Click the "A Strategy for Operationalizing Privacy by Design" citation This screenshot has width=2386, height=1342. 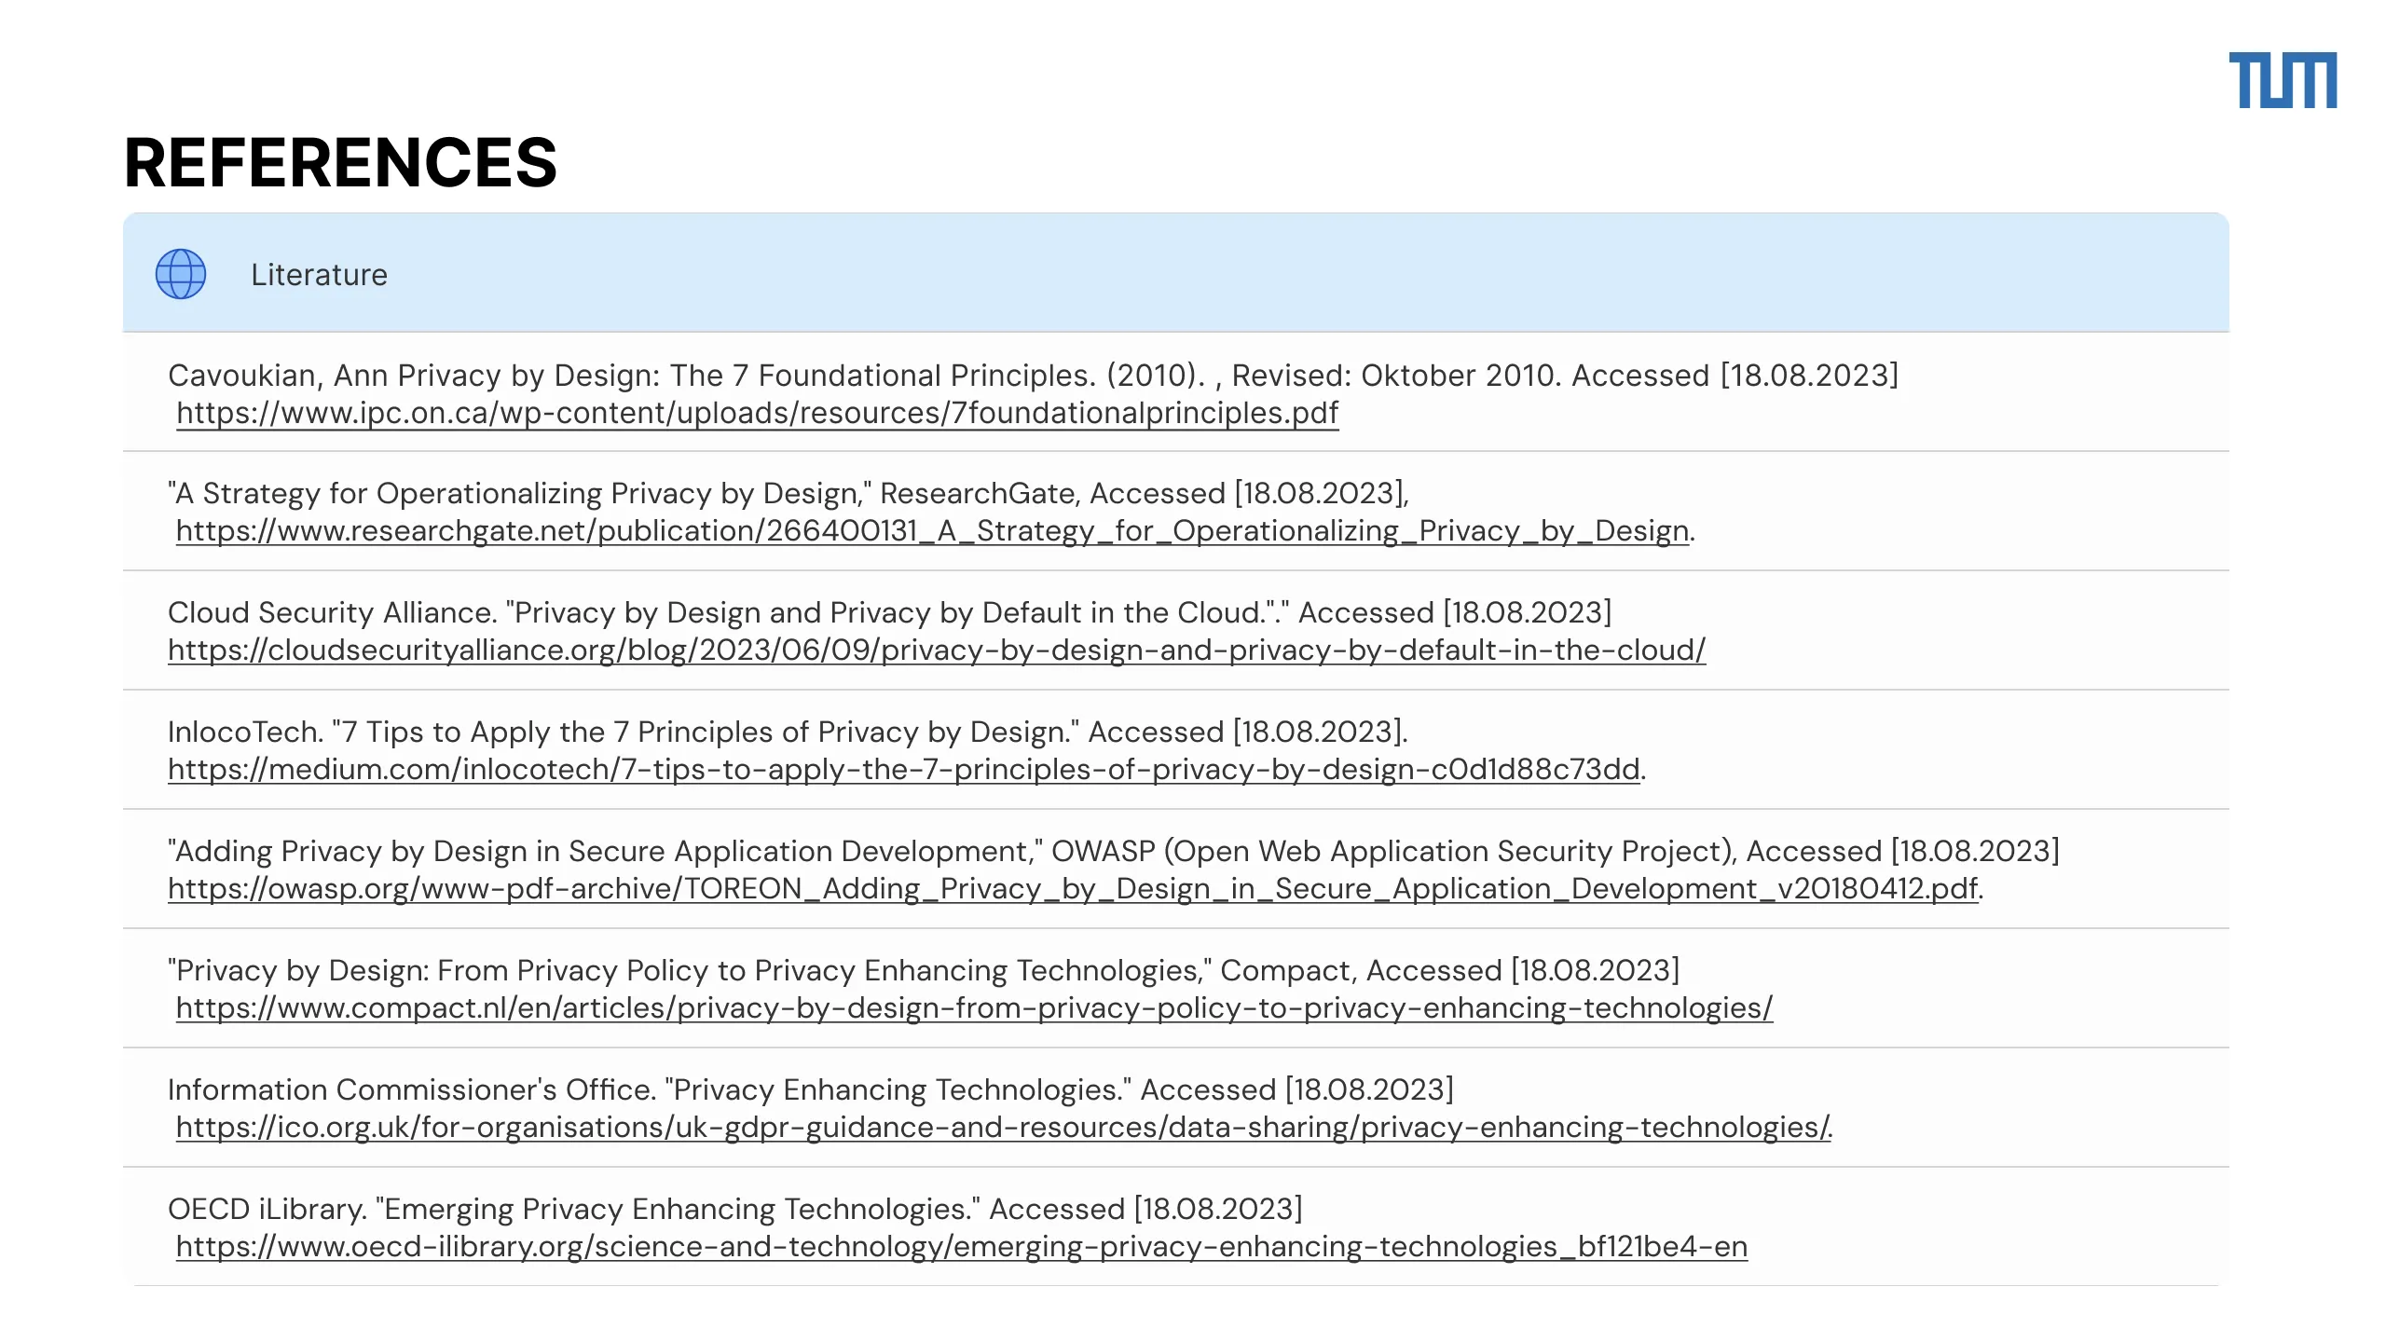[x=788, y=493]
